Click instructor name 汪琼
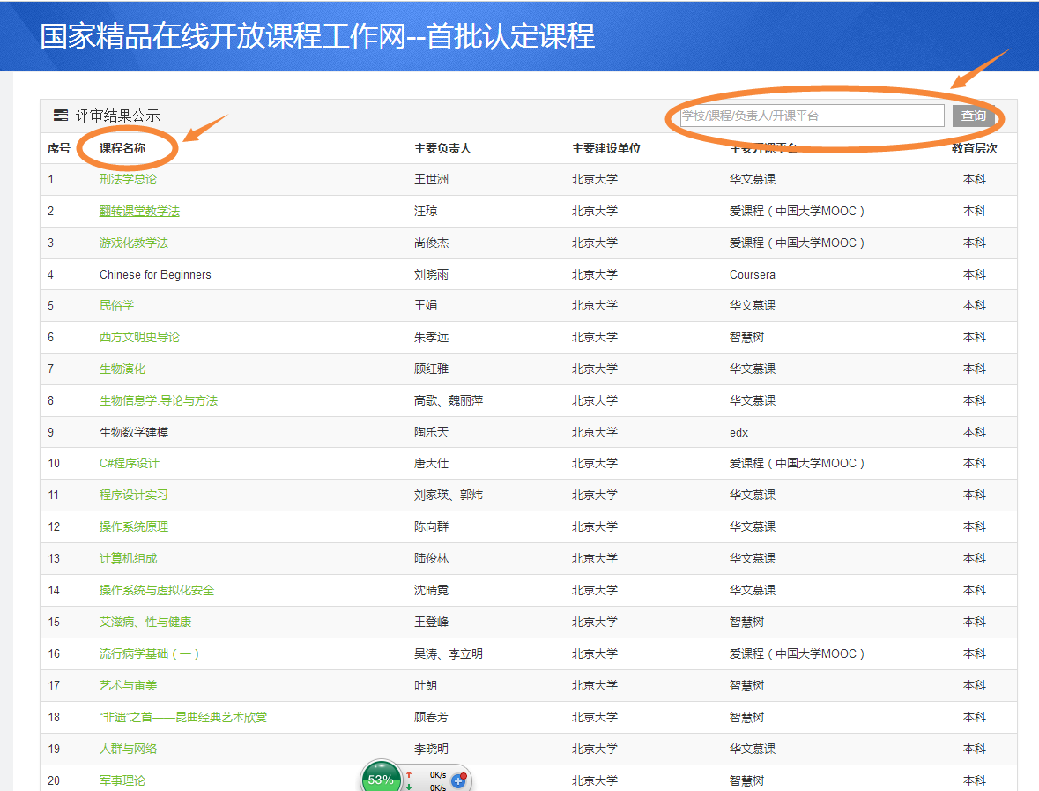1039x791 pixels. tap(426, 211)
